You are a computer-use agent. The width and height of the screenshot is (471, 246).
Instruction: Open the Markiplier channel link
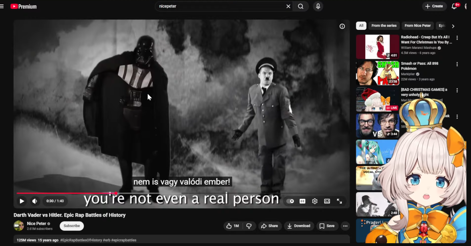[x=408, y=74]
